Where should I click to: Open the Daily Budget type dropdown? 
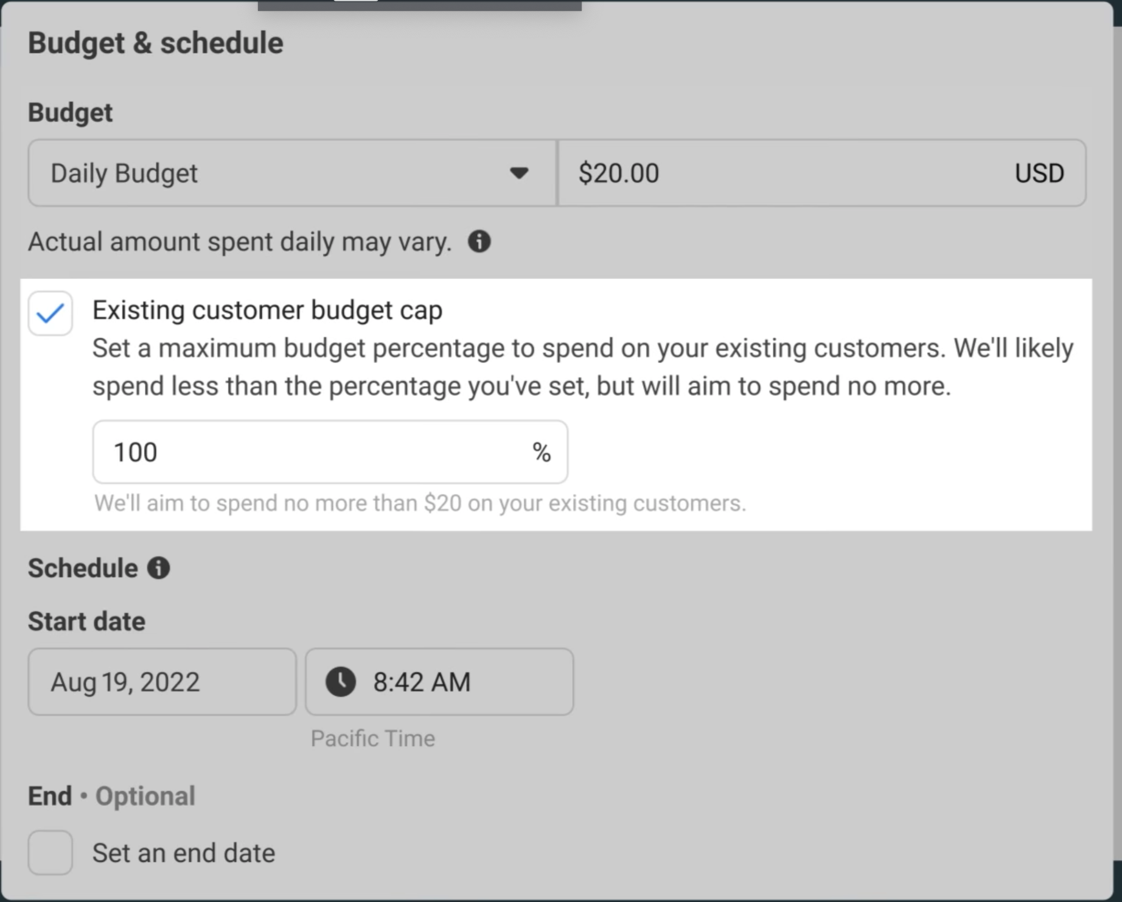coord(292,173)
